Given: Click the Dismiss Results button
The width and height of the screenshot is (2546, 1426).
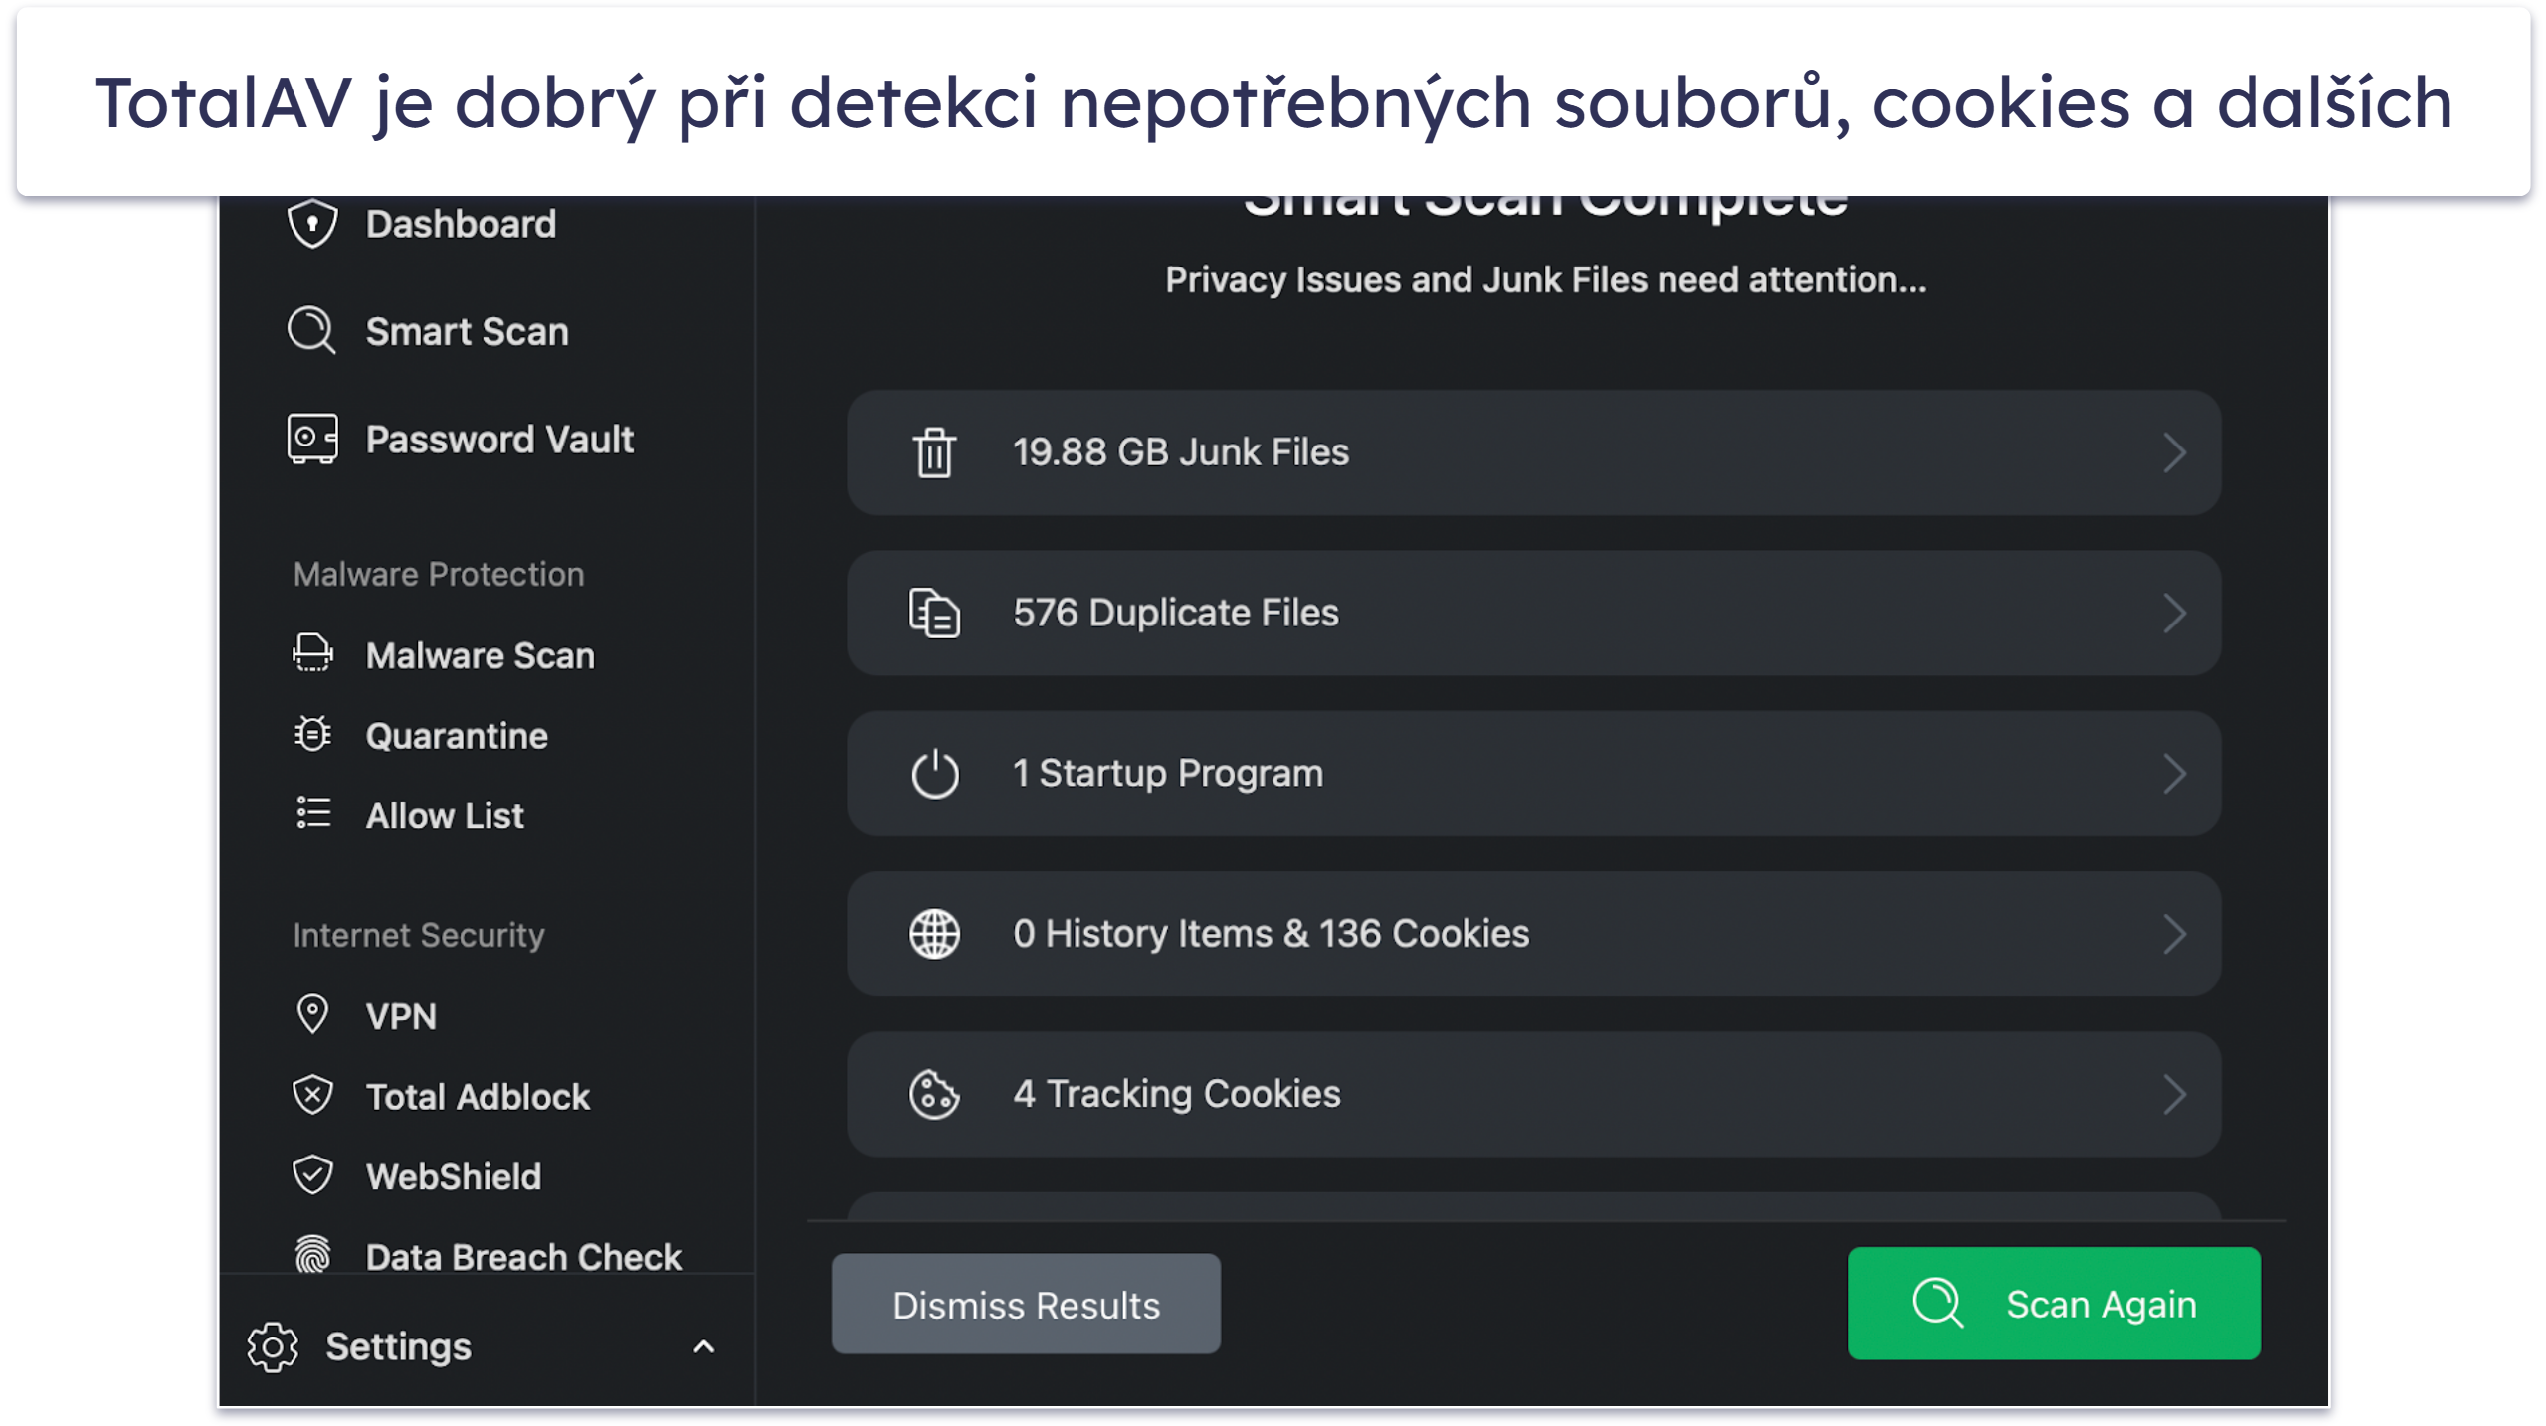Looking at the screenshot, I should pos(1025,1306).
